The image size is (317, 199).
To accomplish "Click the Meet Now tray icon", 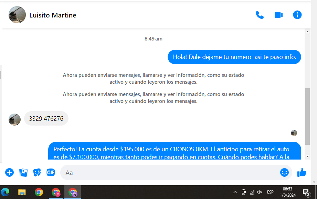I will (244, 192).
